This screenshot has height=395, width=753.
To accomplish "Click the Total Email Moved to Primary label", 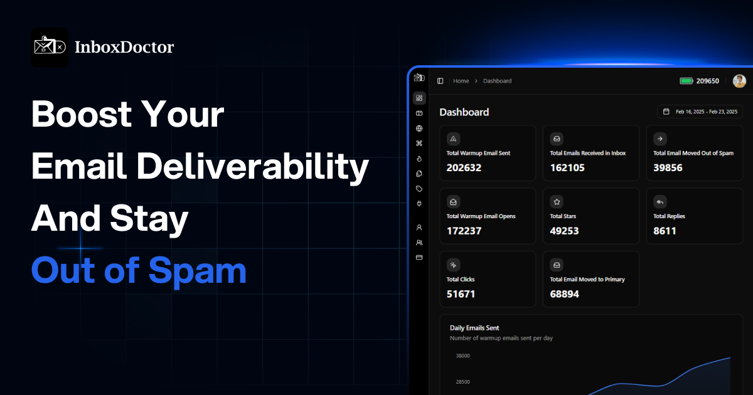I will click(x=587, y=280).
